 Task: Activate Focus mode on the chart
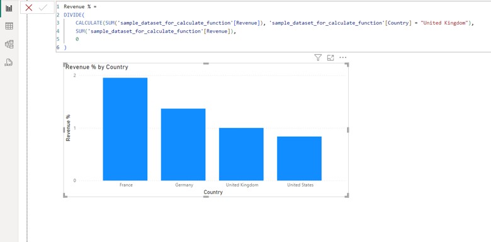330,58
